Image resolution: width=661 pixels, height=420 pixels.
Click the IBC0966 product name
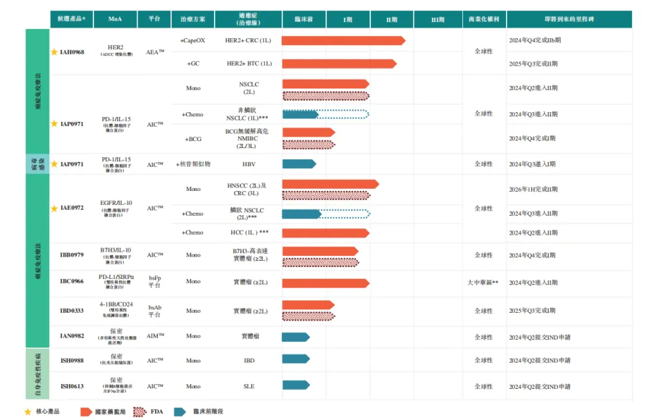(72, 282)
